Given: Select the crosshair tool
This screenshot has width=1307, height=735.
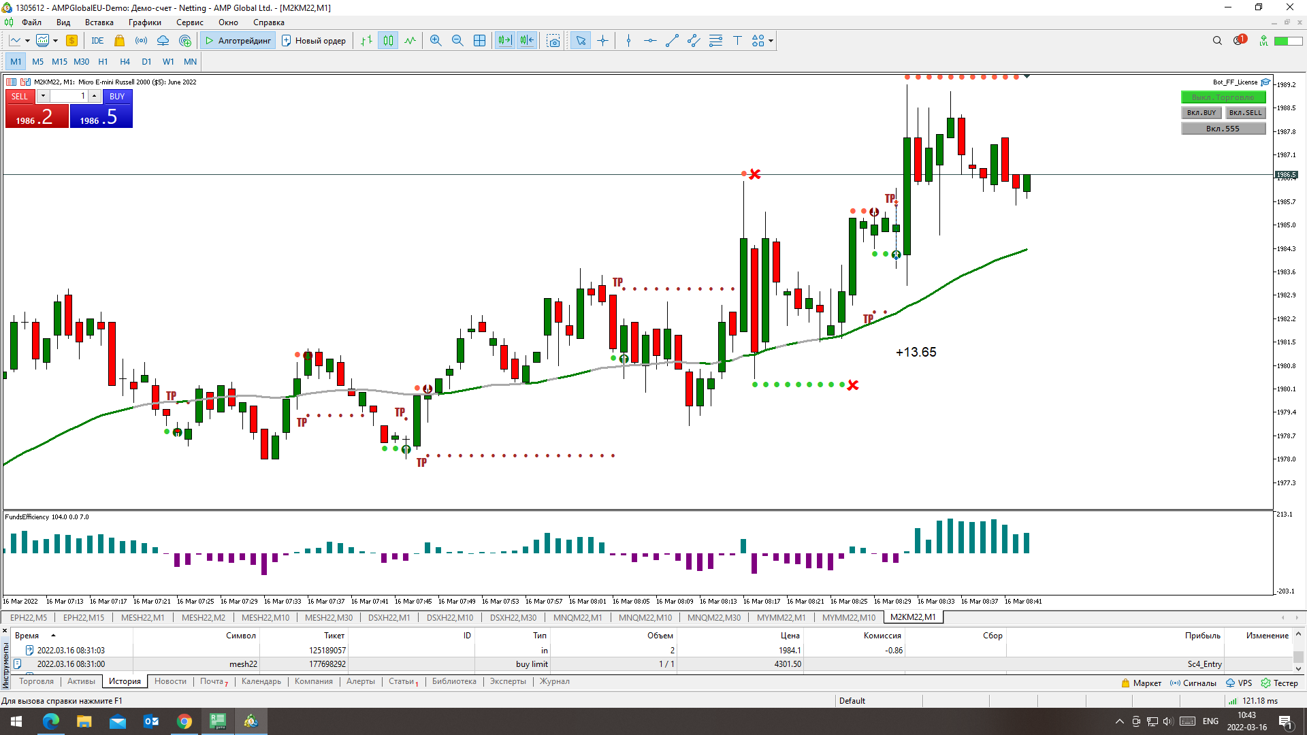Looking at the screenshot, I should point(602,41).
